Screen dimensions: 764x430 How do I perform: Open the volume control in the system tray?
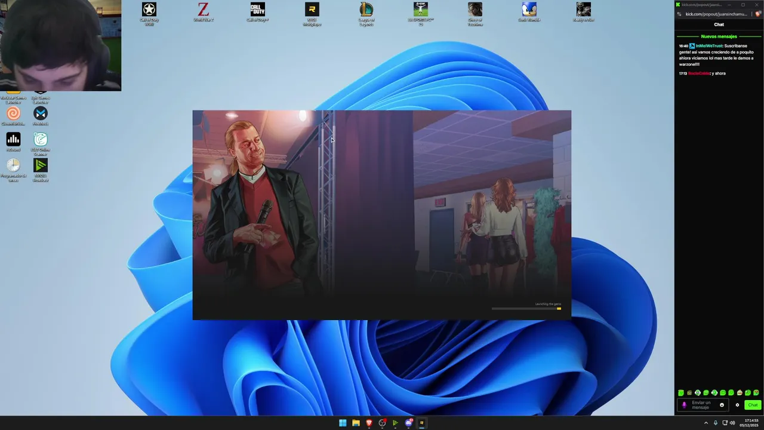click(732, 423)
